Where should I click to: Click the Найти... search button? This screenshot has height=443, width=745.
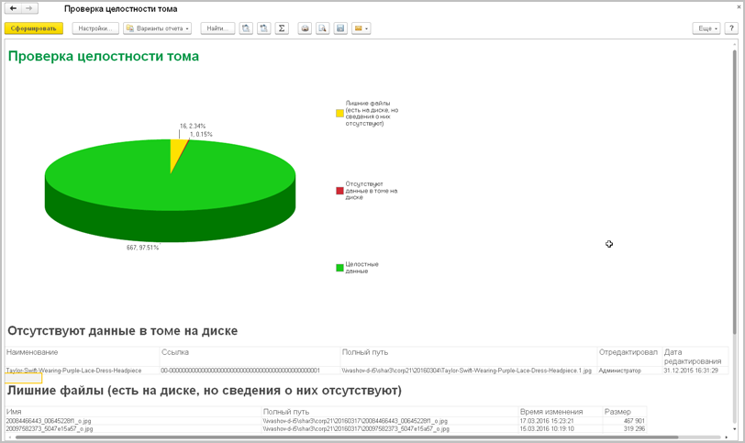217,28
